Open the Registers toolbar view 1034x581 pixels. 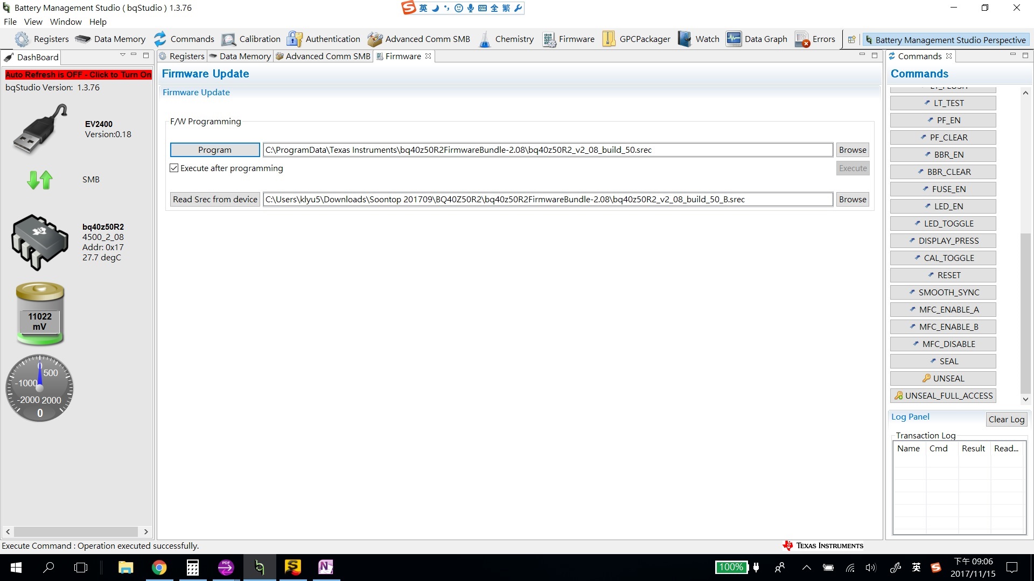pyautogui.click(x=42, y=39)
